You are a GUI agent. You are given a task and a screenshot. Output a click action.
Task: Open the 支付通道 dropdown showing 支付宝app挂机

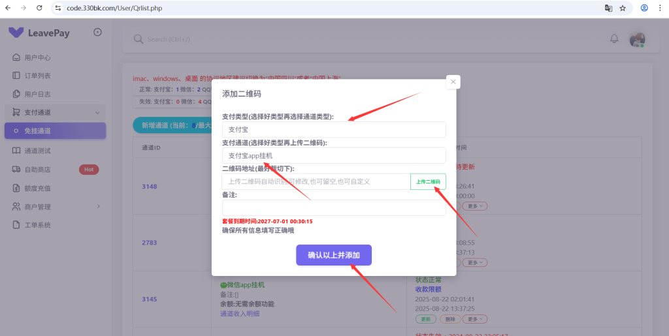(334, 155)
